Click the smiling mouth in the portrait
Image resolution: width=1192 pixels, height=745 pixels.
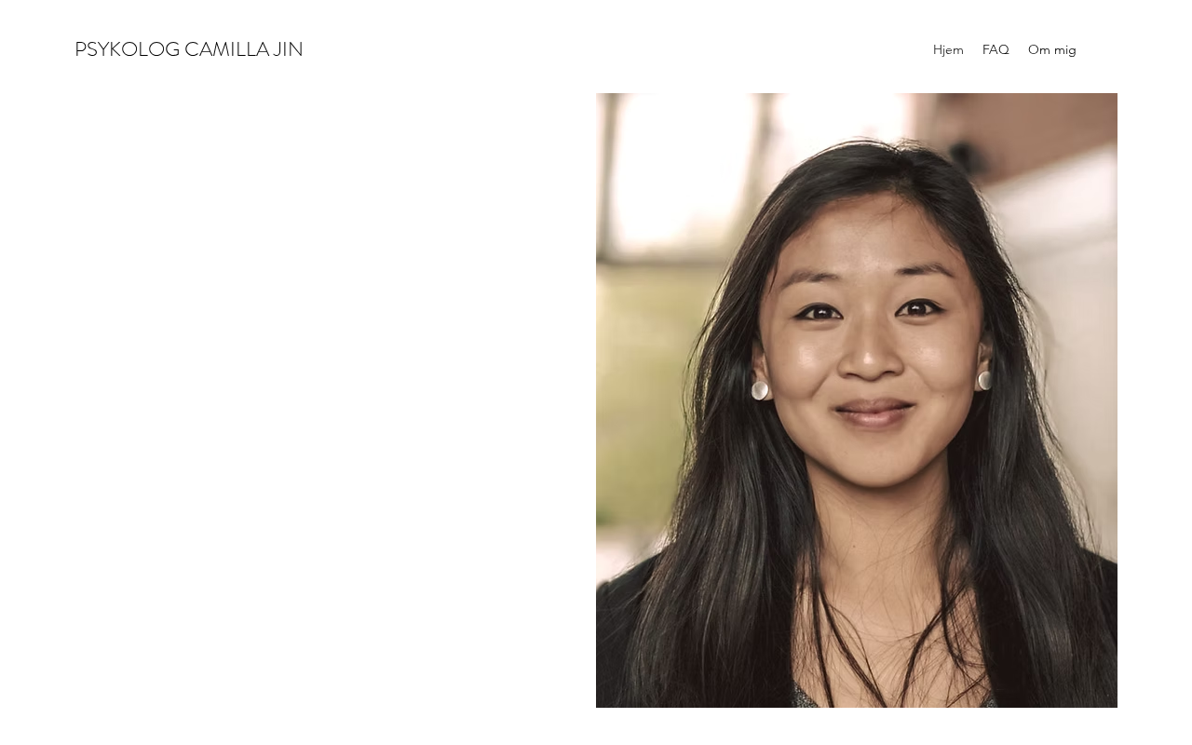(874, 413)
